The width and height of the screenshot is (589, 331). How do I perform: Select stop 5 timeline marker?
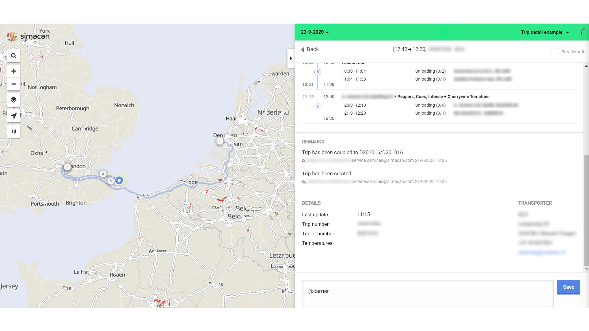coord(318,72)
